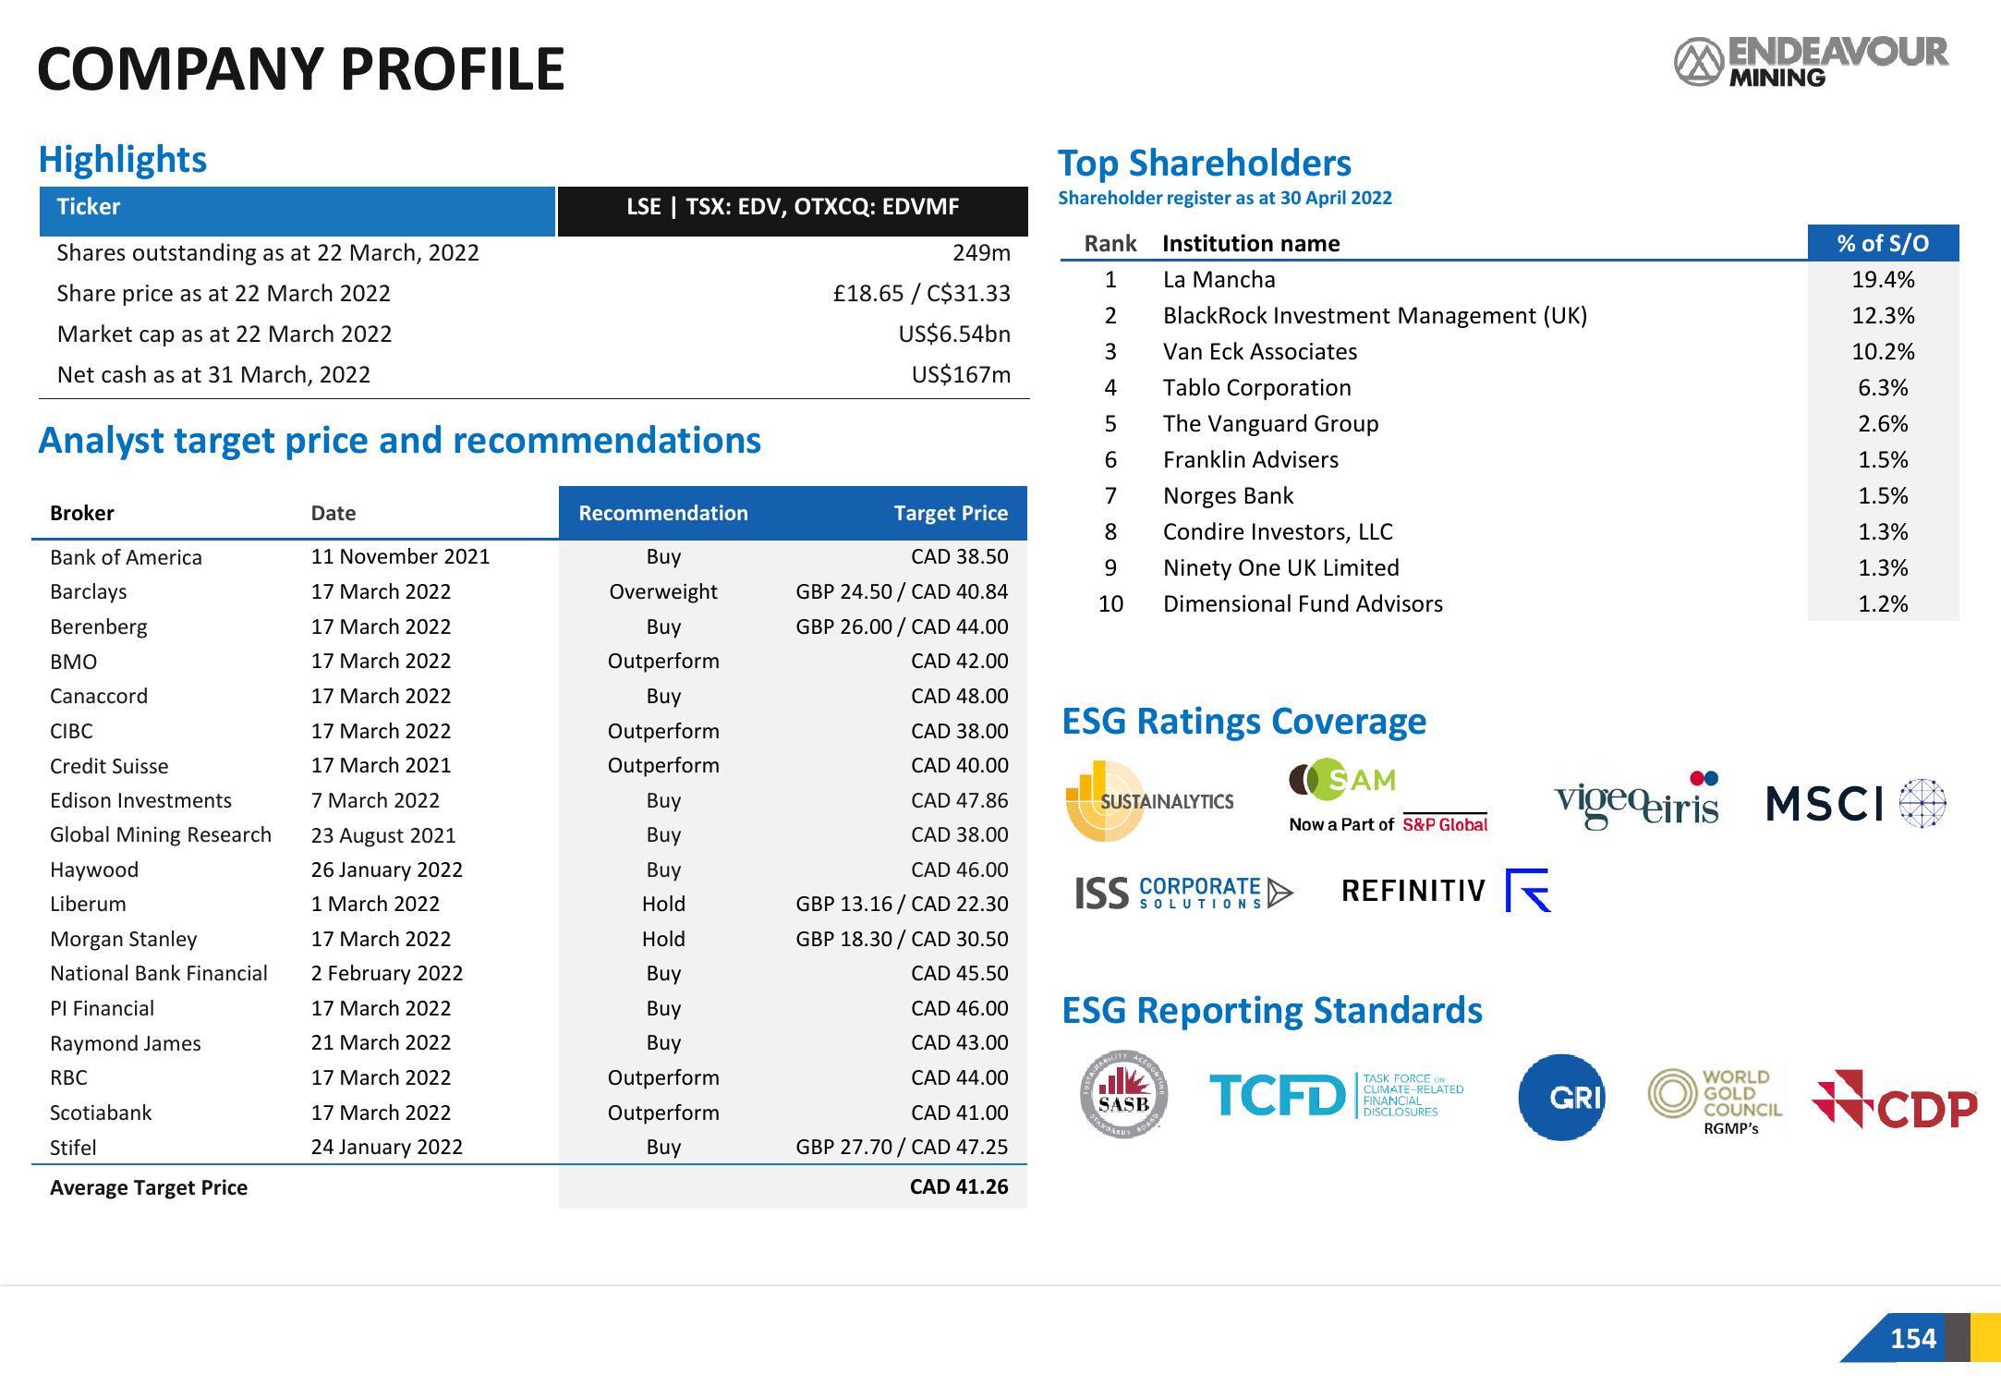Click the SASB seal logo
This screenshot has width=2001, height=1386.
(x=1123, y=1095)
